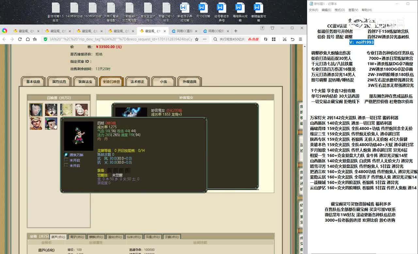Open the browser apps grid icon
418x254 pixels.
pyautogui.click(x=274, y=39)
